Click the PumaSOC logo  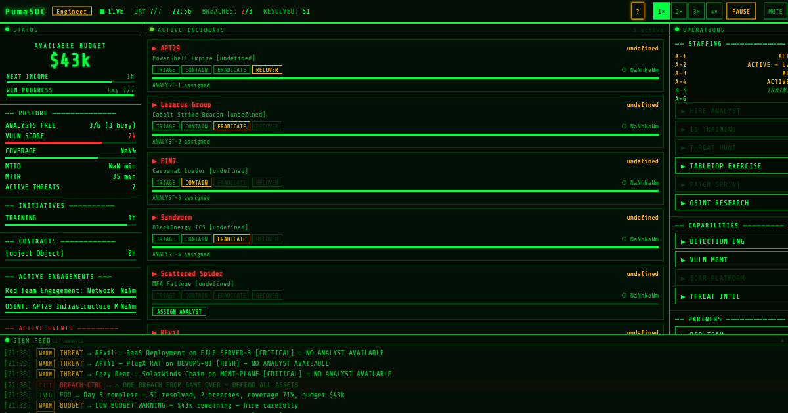click(x=26, y=11)
